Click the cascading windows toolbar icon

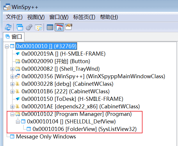coord(19,27)
